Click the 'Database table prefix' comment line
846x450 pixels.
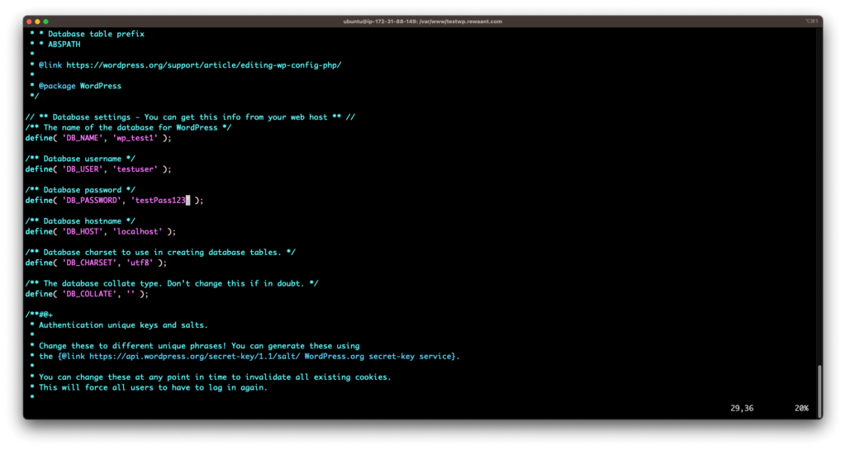click(88, 34)
